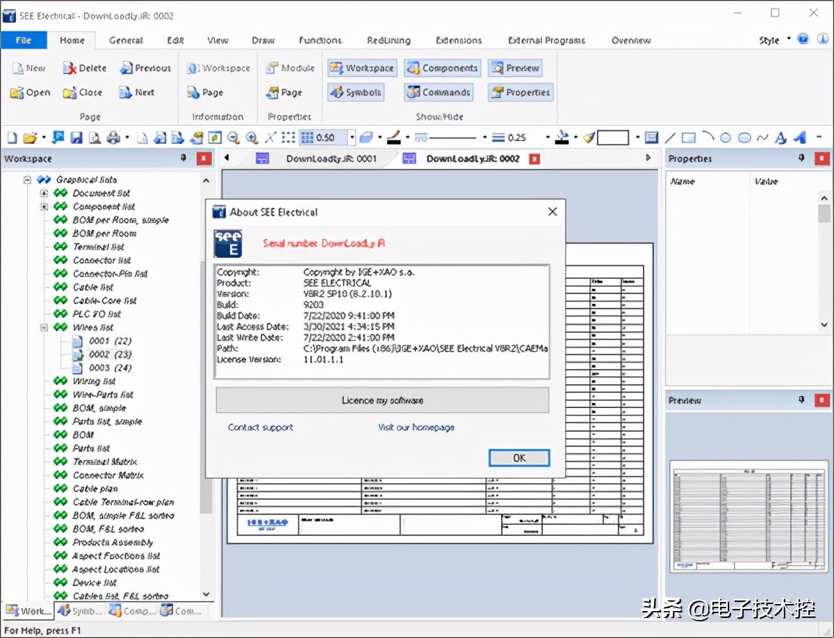Viewport: 834px width, 638px height.
Task: Expand the Document list tree node
Action: click(x=44, y=193)
